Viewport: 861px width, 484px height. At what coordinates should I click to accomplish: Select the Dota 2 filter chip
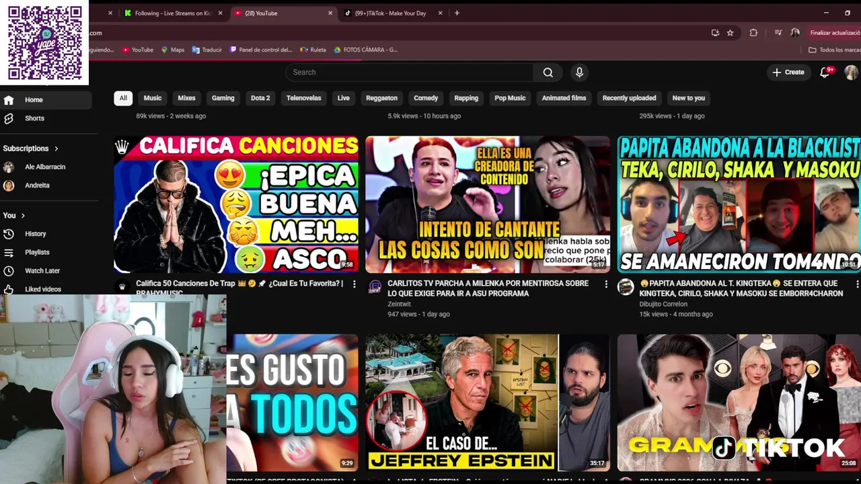coord(260,98)
